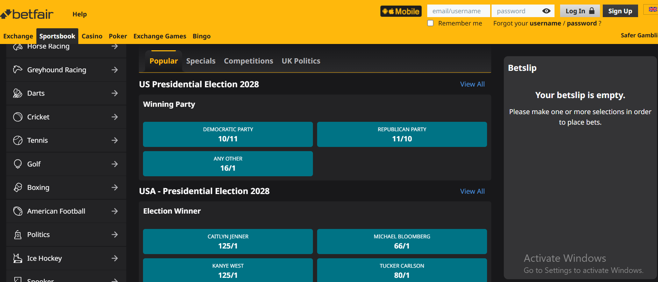The image size is (658, 282).
Task: Click the Betfair logo
Action: (27, 14)
